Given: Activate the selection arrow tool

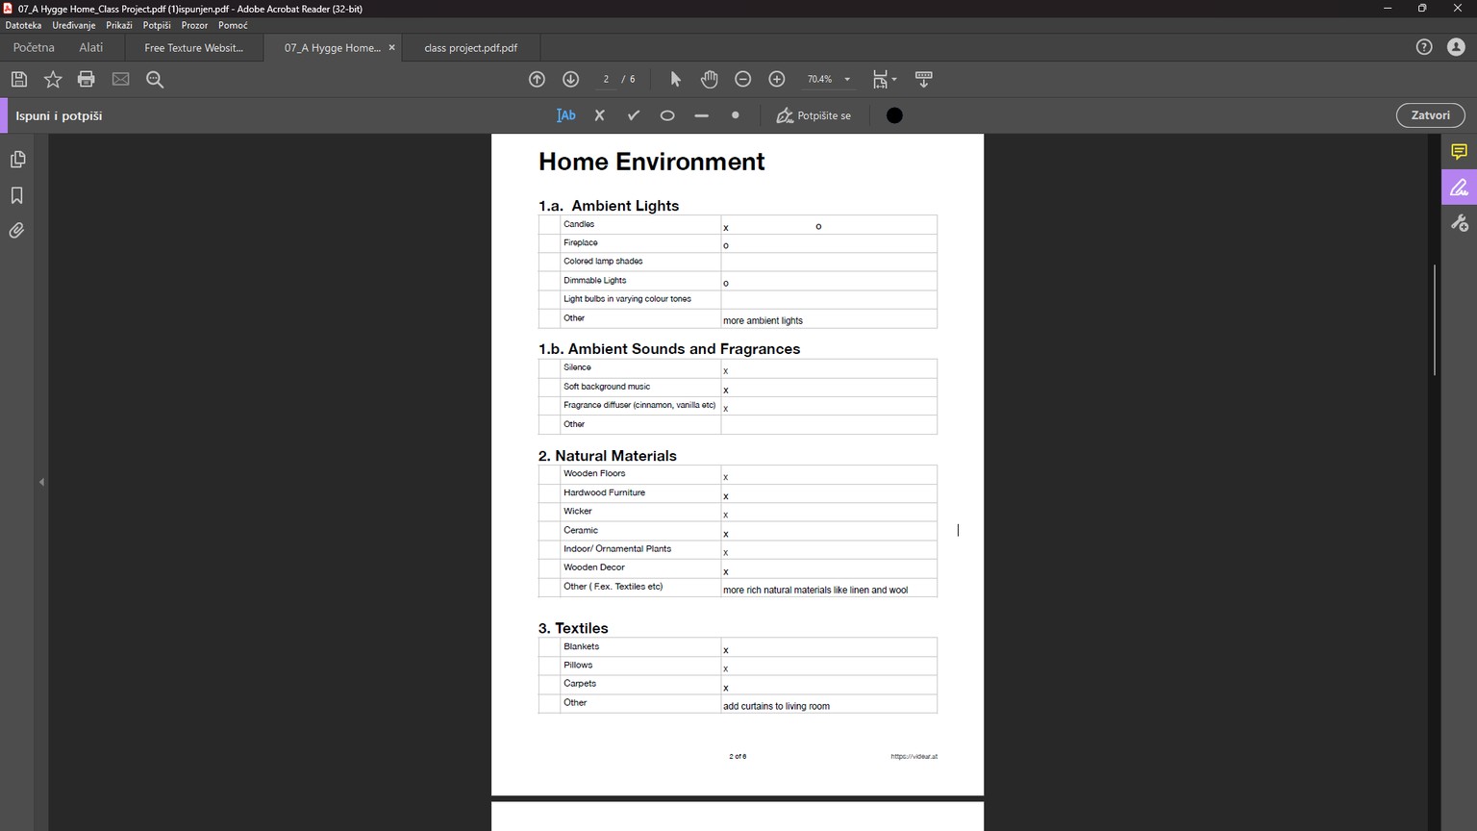Looking at the screenshot, I should pyautogui.click(x=675, y=80).
